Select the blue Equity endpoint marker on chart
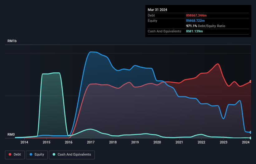The height and width of the screenshot is (164, 256). 251,132
